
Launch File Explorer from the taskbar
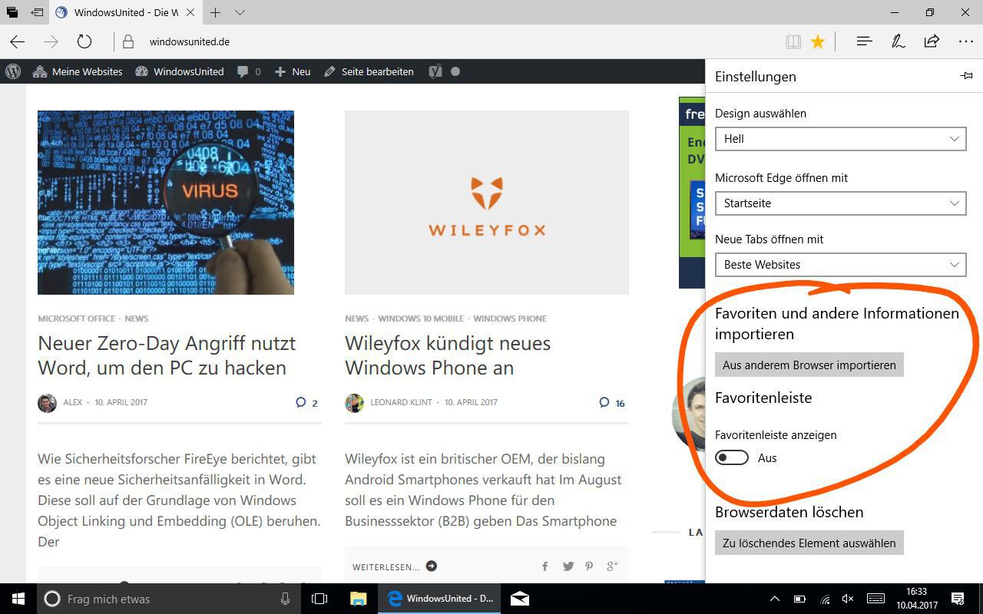coord(359,599)
